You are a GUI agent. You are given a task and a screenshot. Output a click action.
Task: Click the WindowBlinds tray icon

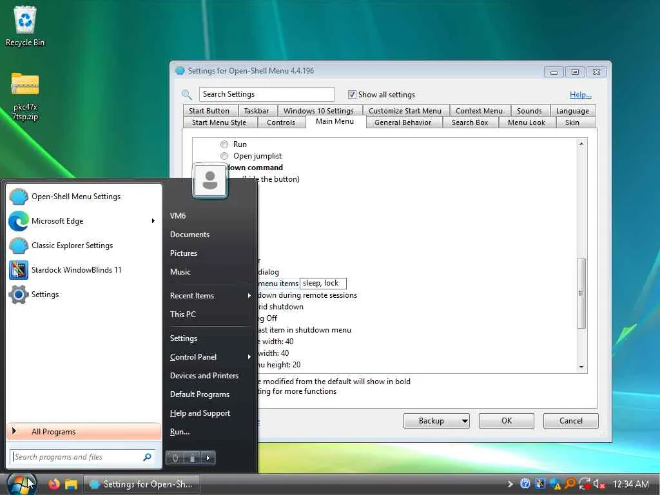click(x=540, y=483)
